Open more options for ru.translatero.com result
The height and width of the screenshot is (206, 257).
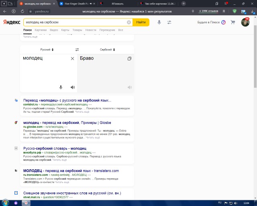89,175
